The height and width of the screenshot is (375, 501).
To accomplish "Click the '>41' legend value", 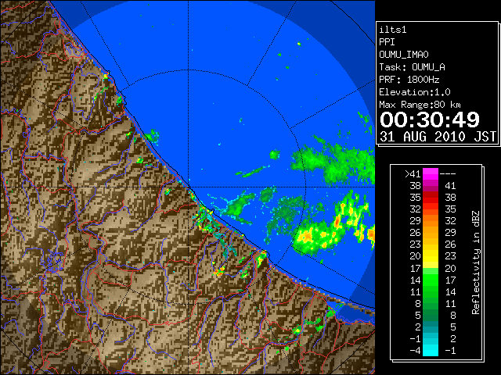I will (x=413, y=174).
